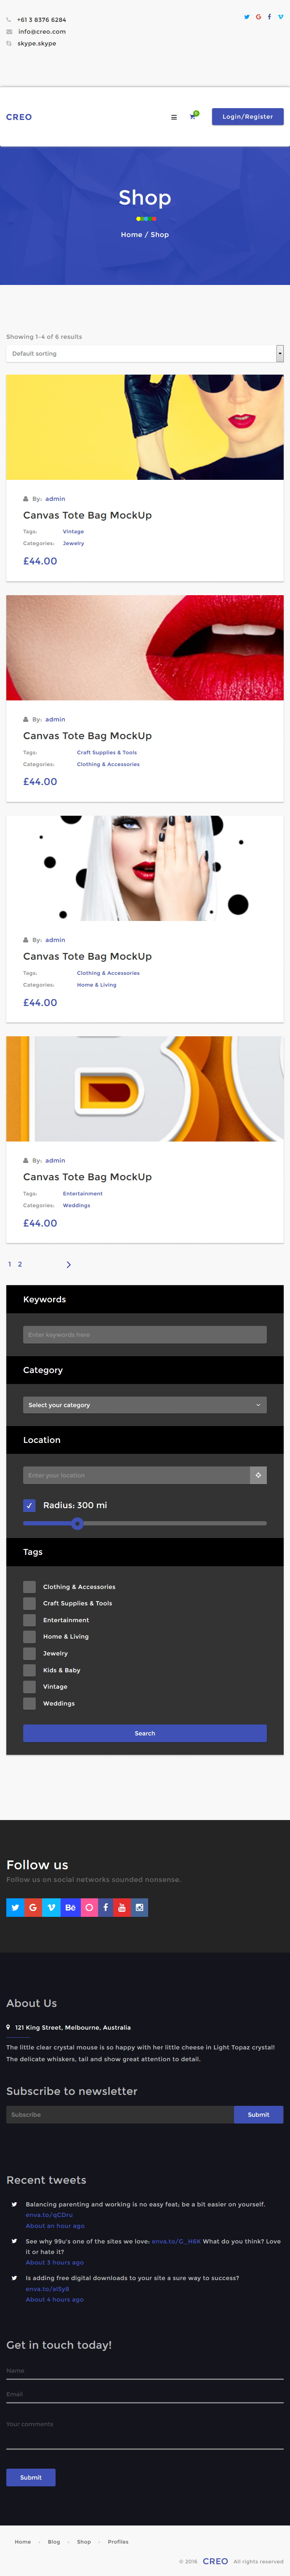
Task: Click the YouTube icon in Follow us
Action: click(122, 1907)
